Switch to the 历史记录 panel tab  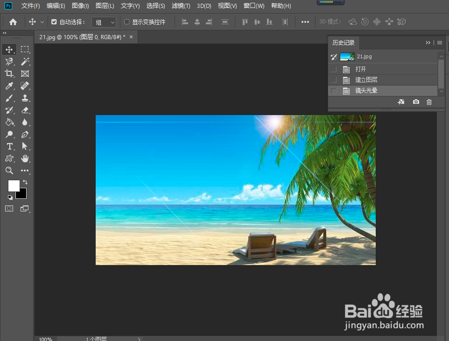pos(344,42)
